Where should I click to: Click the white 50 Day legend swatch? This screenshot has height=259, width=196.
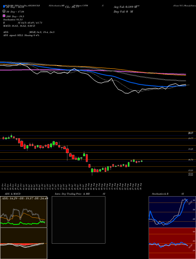4,11
